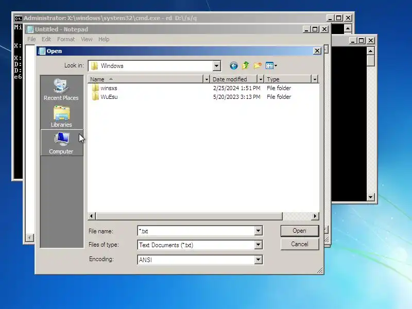Open the Name column filter dropdown
This screenshot has width=412, height=309.
coord(207,79)
